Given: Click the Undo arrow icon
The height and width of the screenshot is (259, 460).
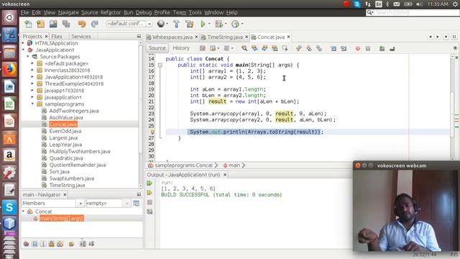Looking at the screenshot, I should [82, 24].
